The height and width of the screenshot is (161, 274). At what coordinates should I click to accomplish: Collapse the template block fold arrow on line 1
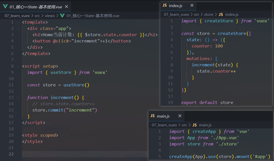(x=18, y=22)
